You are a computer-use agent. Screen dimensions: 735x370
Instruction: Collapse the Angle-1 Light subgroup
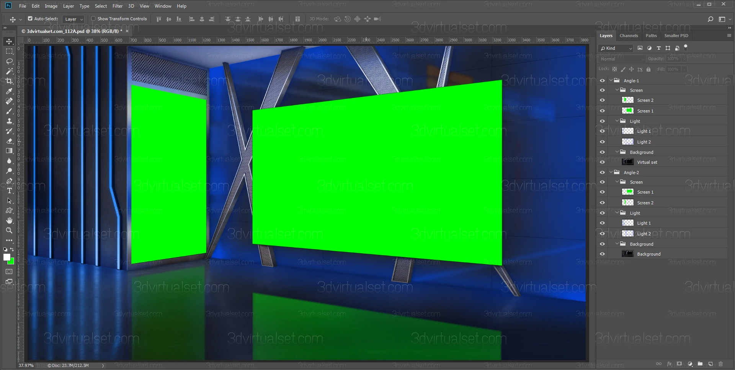tap(617, 121)
